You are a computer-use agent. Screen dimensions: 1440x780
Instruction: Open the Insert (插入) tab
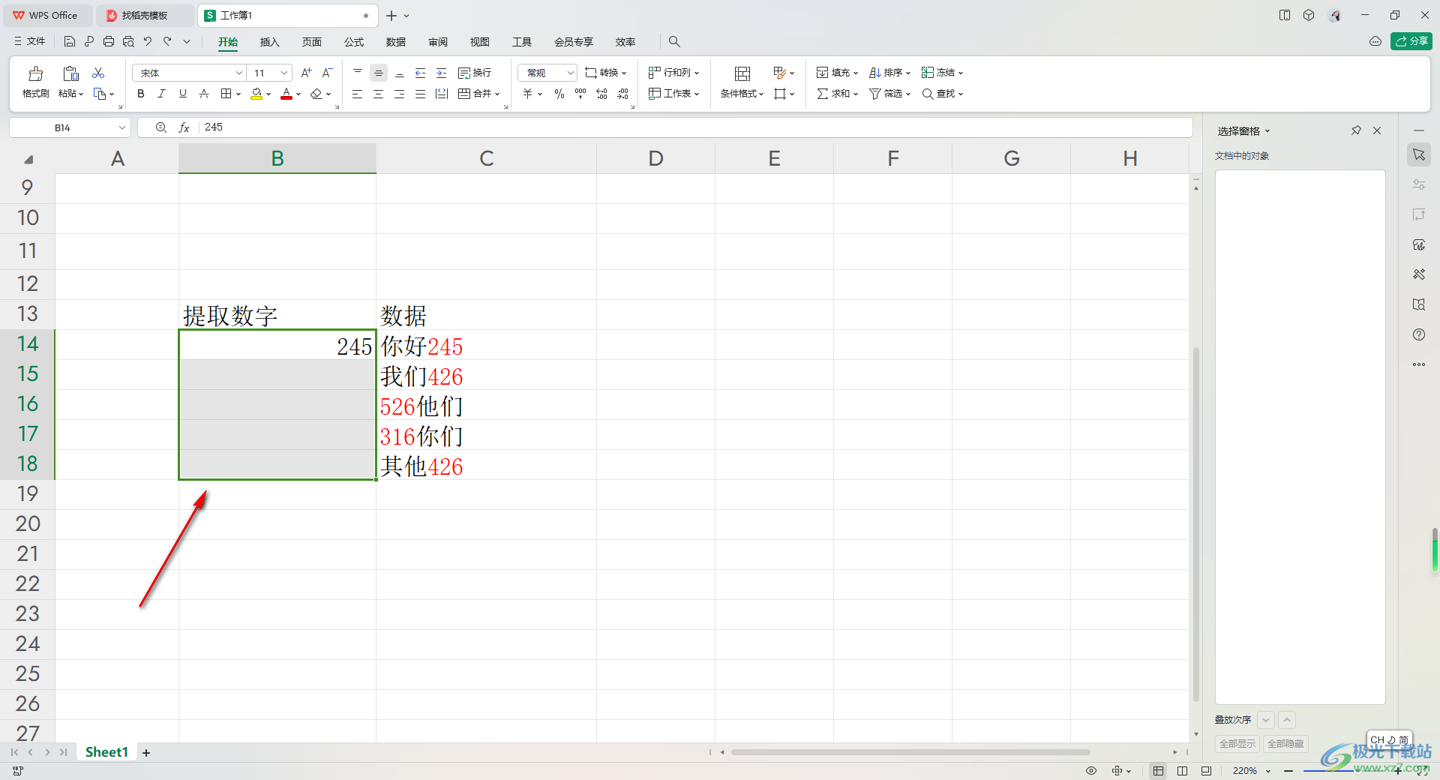[269, 42]
